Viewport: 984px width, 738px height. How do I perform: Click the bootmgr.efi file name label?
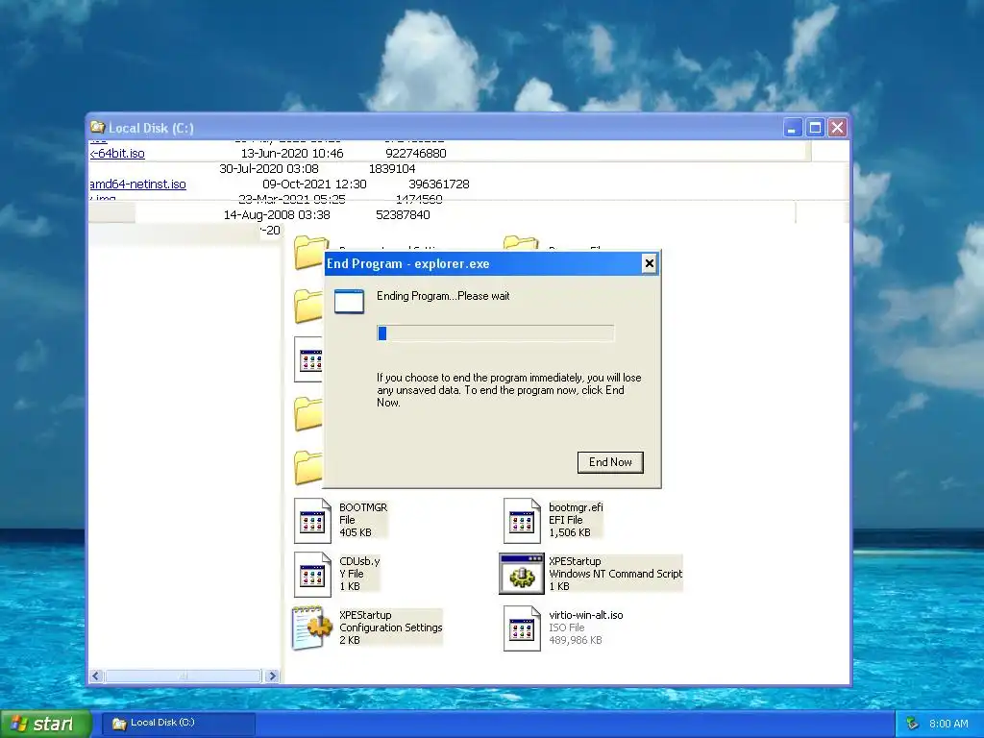576,507
